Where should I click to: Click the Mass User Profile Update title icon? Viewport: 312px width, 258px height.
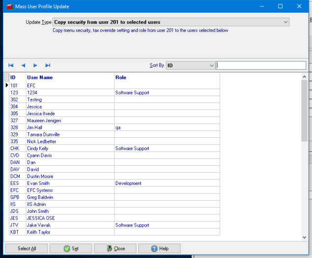[8, 6]
